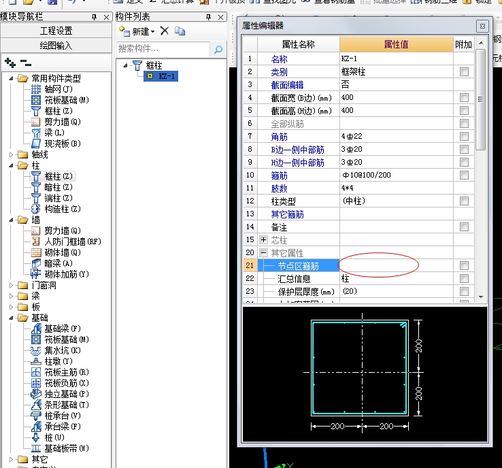The height and width of the screenshot is (468, 502).
Task: Toggle 附加 checkbox for 节点区箍筋 row
Action: click(x=464, y=265)
